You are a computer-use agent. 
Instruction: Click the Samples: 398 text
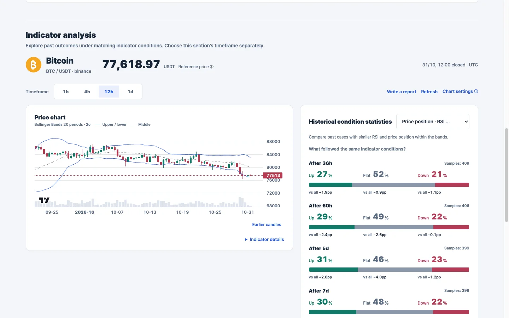pos(457,290)
